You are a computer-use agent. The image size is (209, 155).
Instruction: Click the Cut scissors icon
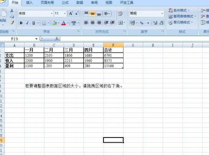click(12, 10)
